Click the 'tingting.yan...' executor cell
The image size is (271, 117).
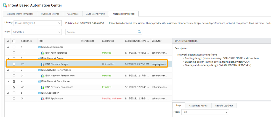(x=159, y=64)
